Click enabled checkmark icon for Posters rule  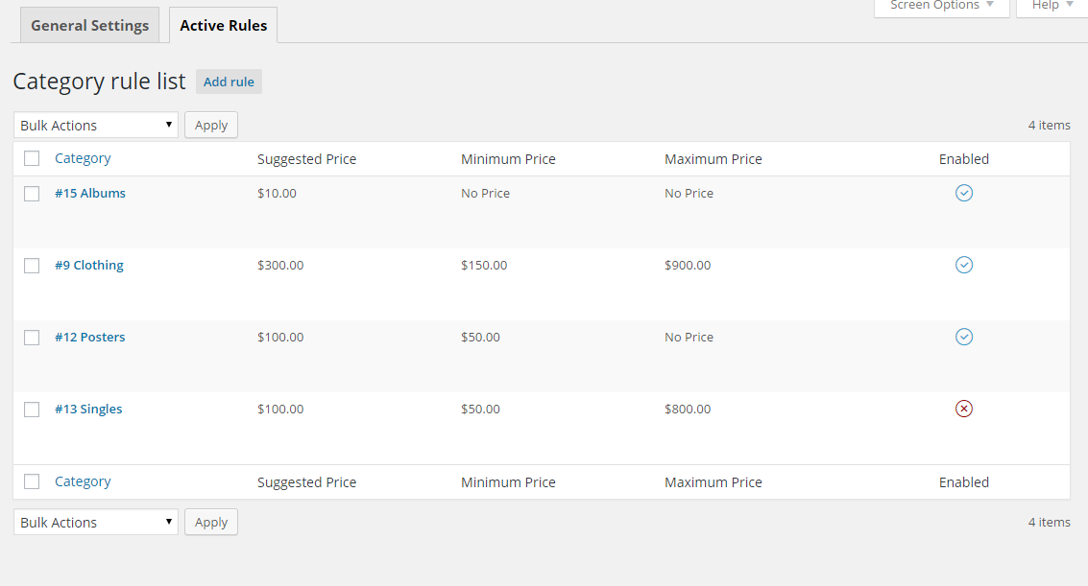tap(964, 337)
